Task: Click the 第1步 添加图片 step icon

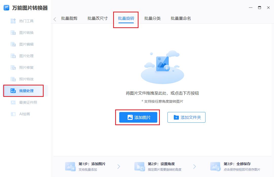Action: [x=70, y=166]
